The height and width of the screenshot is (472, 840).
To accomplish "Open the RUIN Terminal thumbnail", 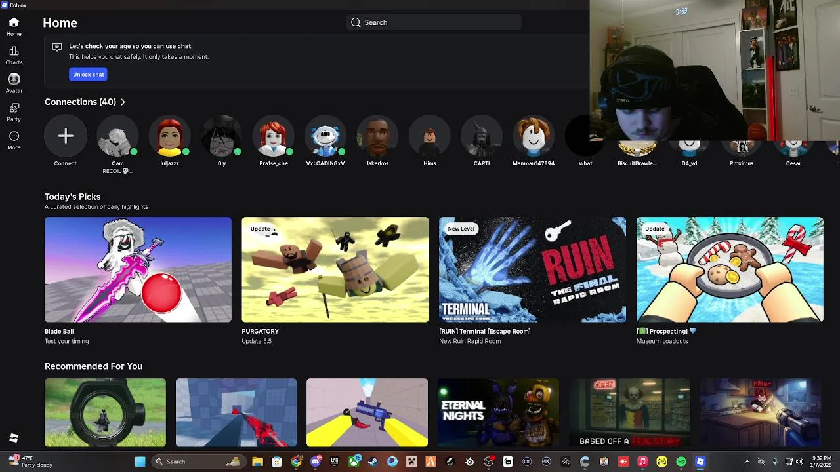I will pos(532,269).
